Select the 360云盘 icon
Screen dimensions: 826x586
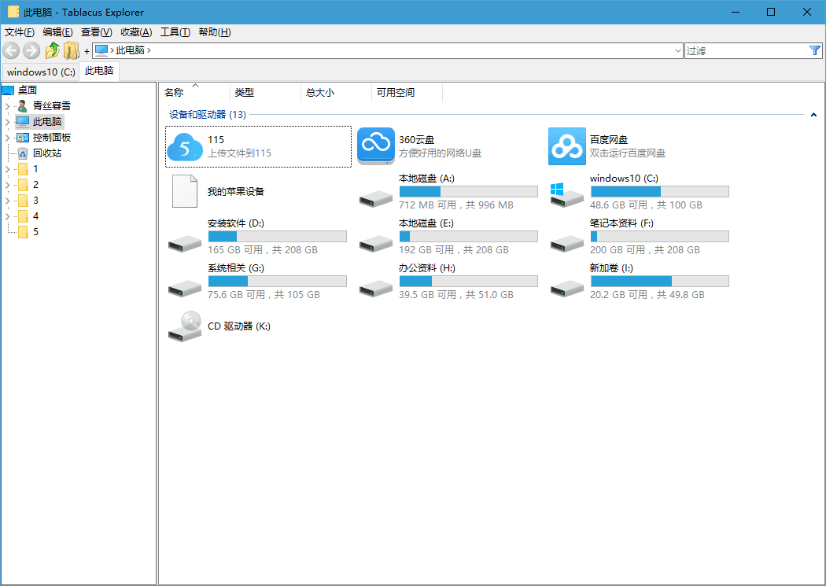coord(376,146)
